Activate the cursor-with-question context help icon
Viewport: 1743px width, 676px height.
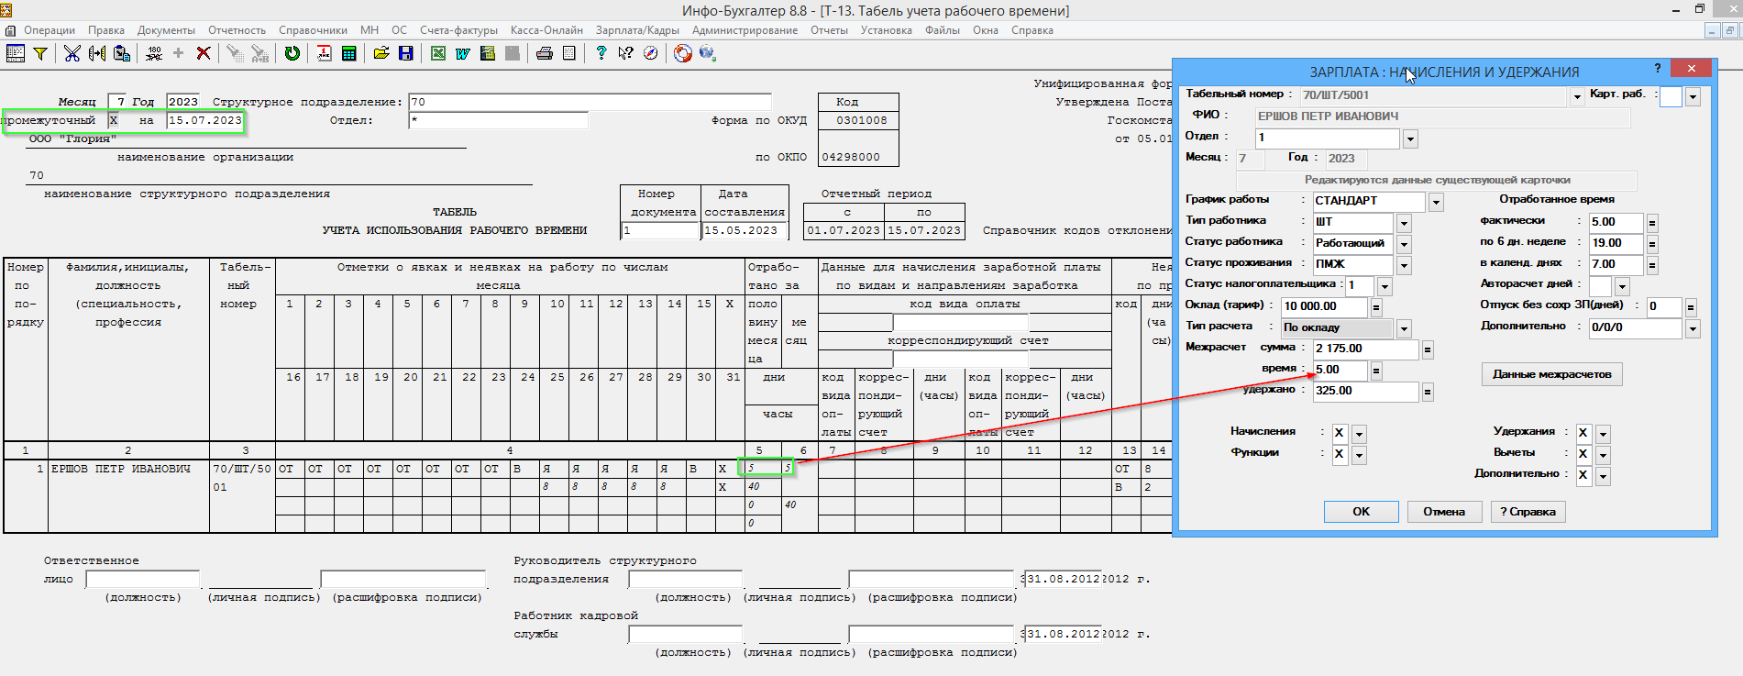[626, 53]
